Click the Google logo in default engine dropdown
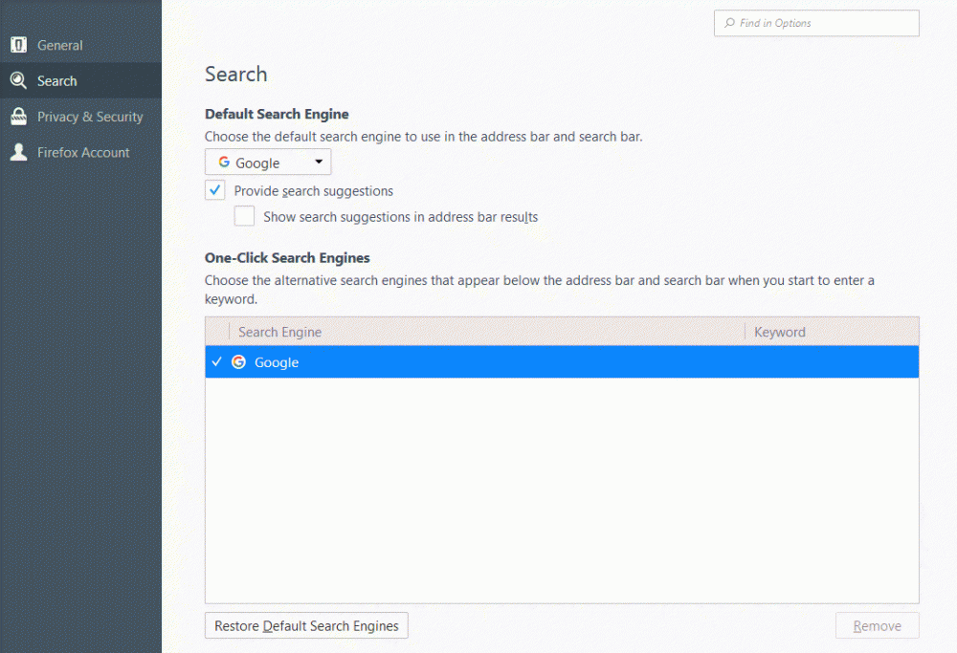957x653 pixels. 224,163
